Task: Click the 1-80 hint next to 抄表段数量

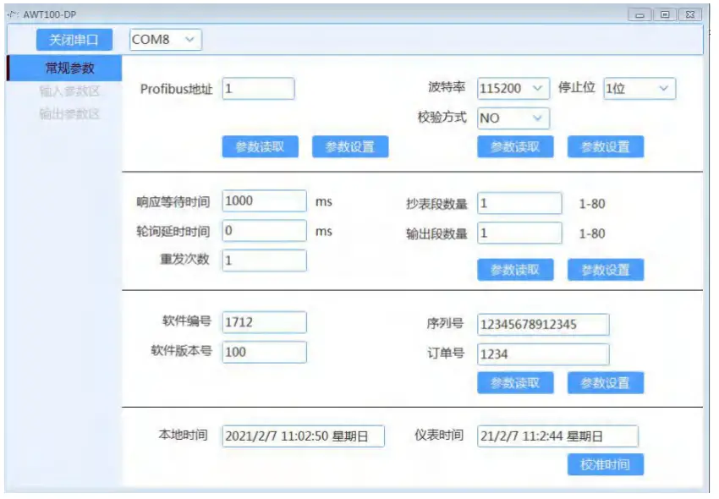Action: click(x=592, y=204)
